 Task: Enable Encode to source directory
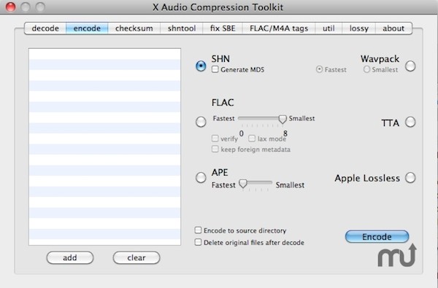(x=198, y=230)
